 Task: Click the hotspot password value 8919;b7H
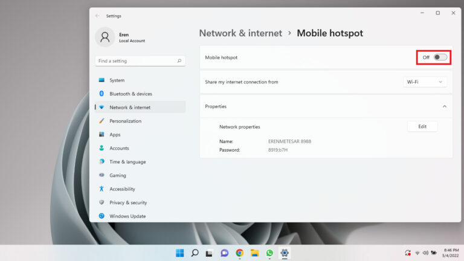point(278,150)
